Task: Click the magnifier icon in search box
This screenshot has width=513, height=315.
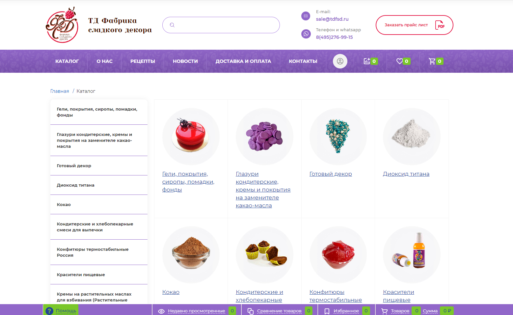Action: tap(172, 25)
